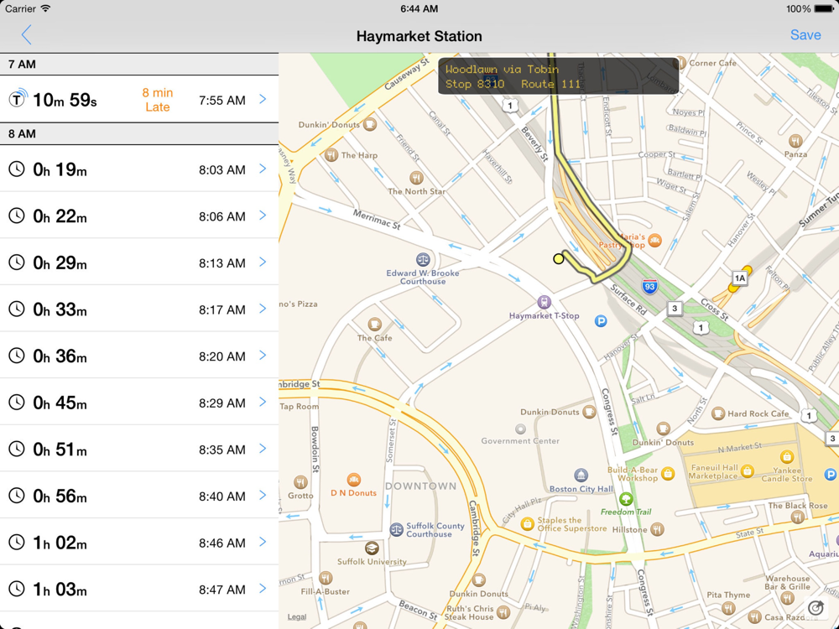Expand the 8:06 AM departure chevron

[x=263, y=215]
